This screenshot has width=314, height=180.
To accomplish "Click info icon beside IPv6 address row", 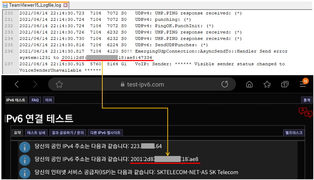I will [x=25, y=160].
